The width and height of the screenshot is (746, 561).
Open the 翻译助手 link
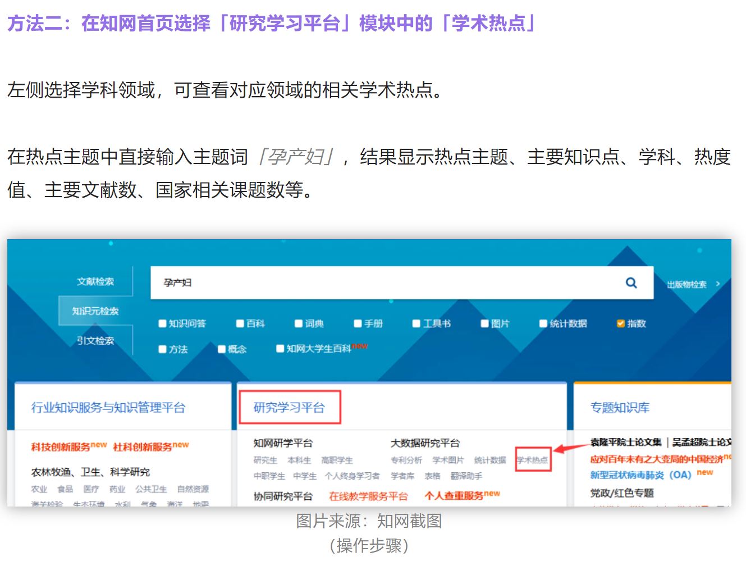pyautogui.click(x=466, y=476)
